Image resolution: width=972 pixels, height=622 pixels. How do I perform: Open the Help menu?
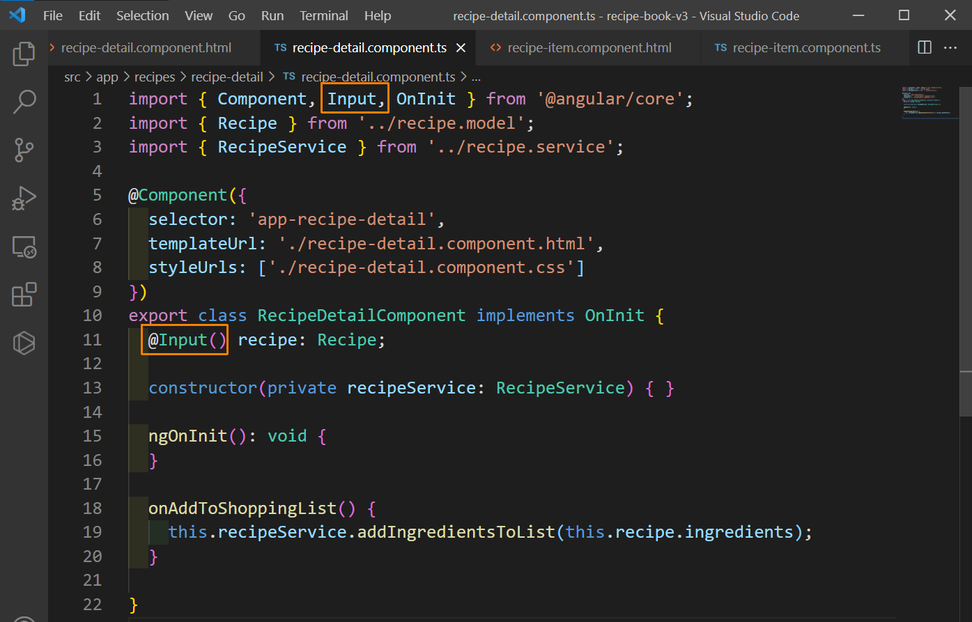[378, 15]
